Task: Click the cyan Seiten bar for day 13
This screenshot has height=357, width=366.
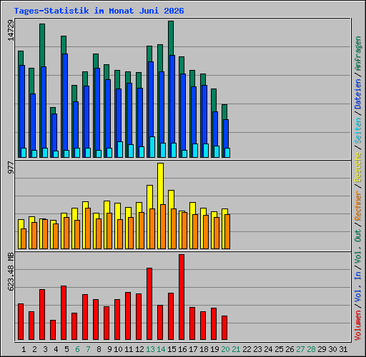Action: coord(152,147)
